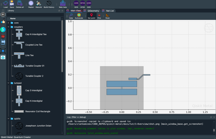Click the Replot icon
216x139 pixels.
[31, 3]
